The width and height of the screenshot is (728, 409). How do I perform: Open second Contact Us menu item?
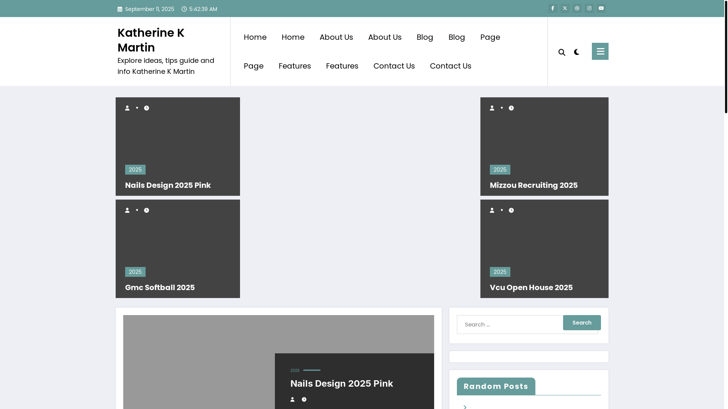pos(450,66)
